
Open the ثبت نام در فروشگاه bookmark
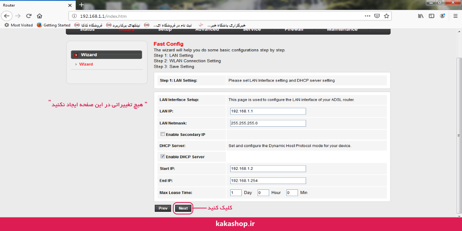pos(168,25)
